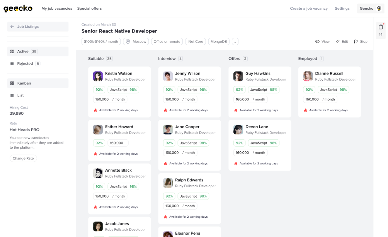Click Ralph Edwards' 92% match badge
388x237 pixels.
tap(169, 196)
